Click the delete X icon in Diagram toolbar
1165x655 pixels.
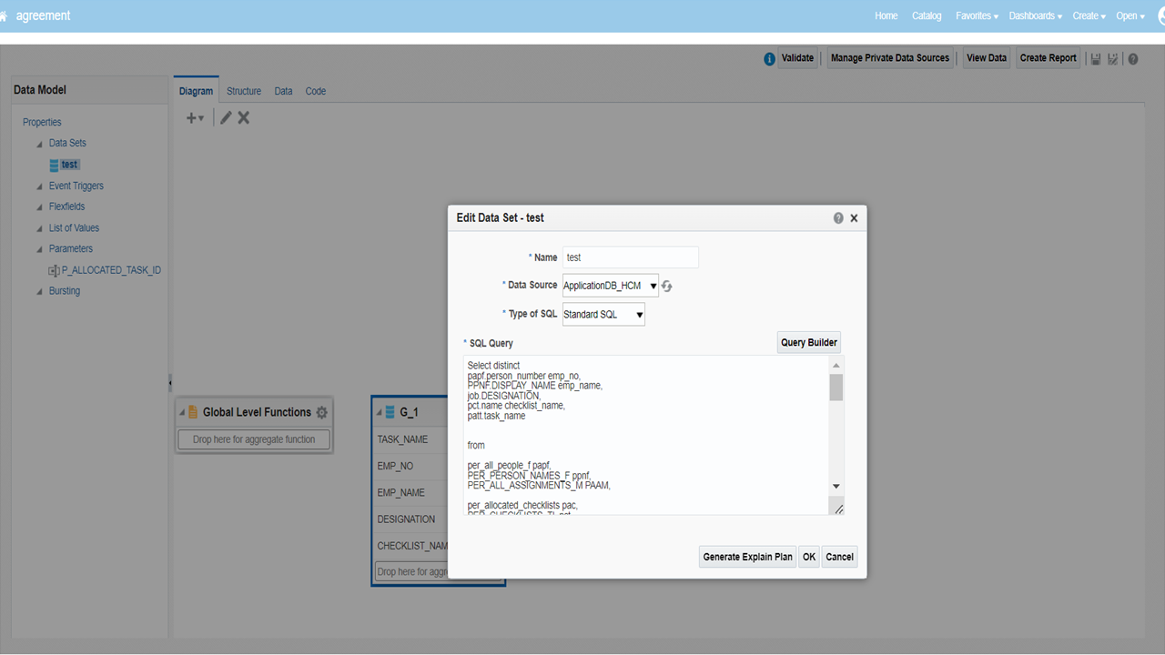244,117
